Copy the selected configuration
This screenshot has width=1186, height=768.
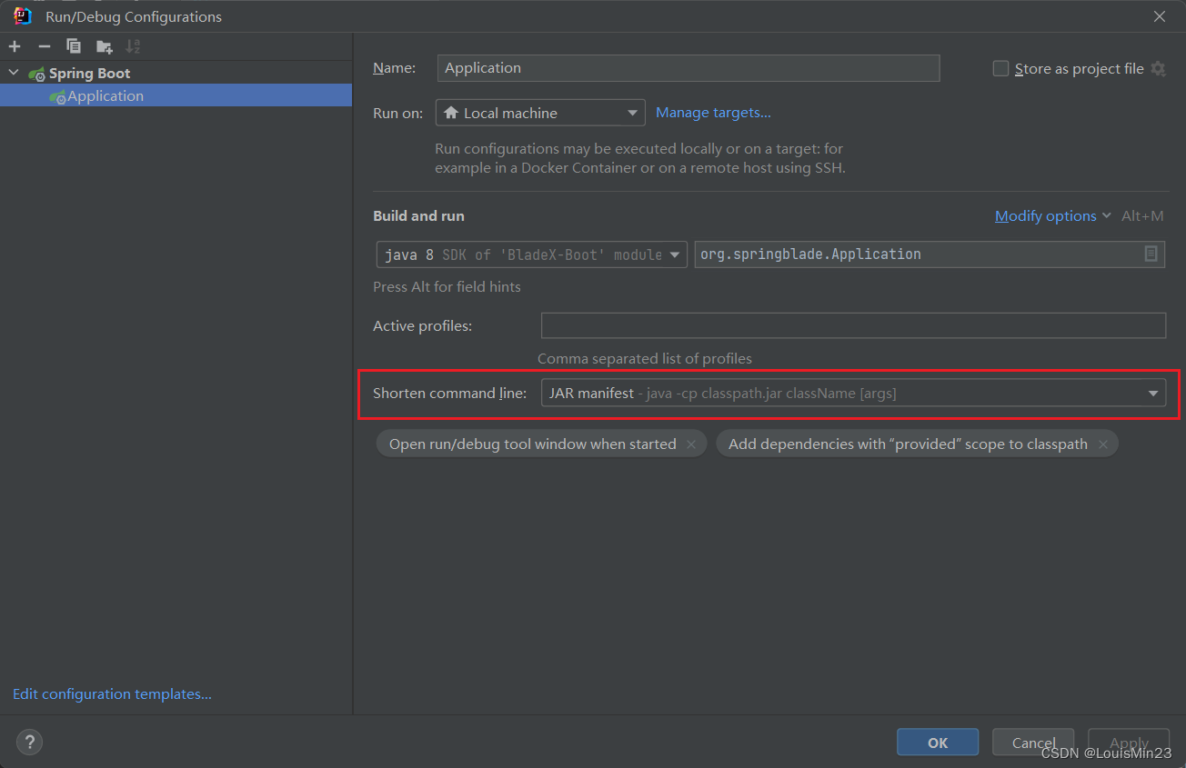pyautogui.click(x=74, y=46)
